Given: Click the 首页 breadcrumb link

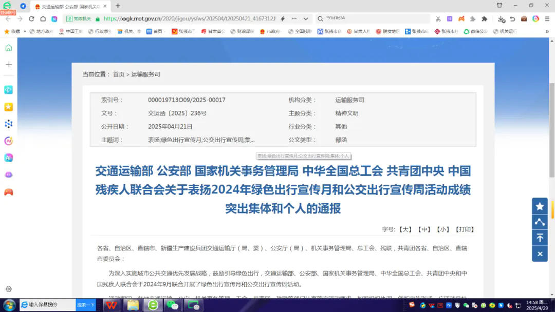Looking at the screenshot, I should click(x=119, y=74).
